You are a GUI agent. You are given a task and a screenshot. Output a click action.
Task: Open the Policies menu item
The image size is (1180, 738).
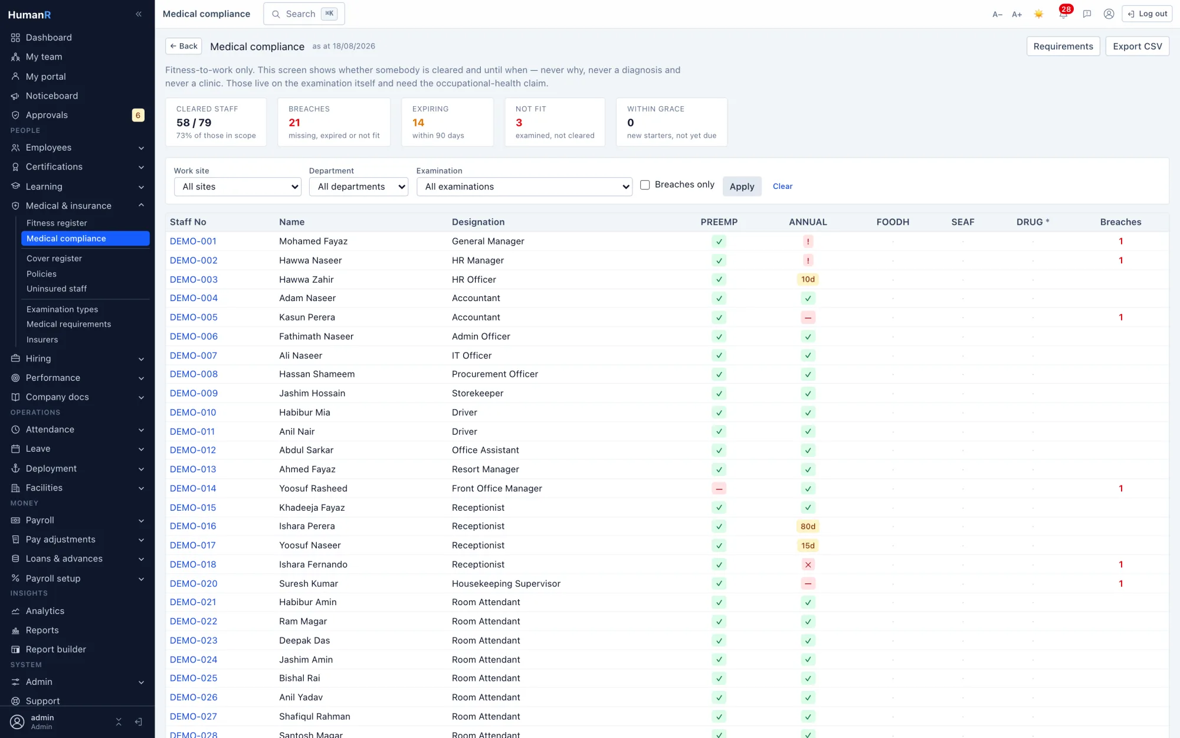coord(85,274)
